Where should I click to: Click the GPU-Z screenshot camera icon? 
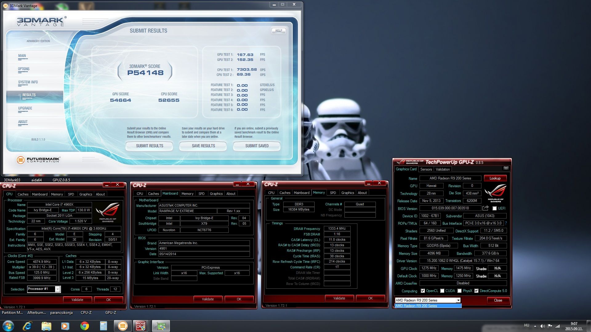pos(506,168)
